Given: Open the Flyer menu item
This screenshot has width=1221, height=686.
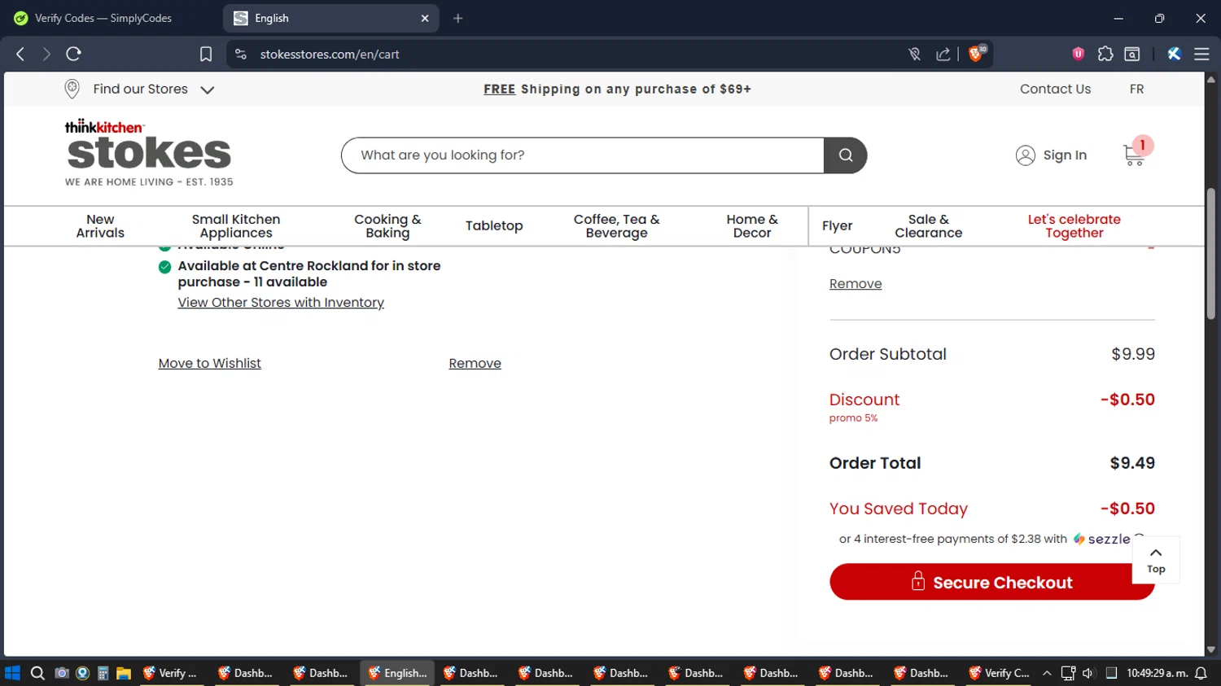Looking at the screenshot, I should pos(837,226).
